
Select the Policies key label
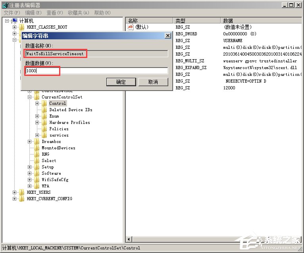pos(59,129)
